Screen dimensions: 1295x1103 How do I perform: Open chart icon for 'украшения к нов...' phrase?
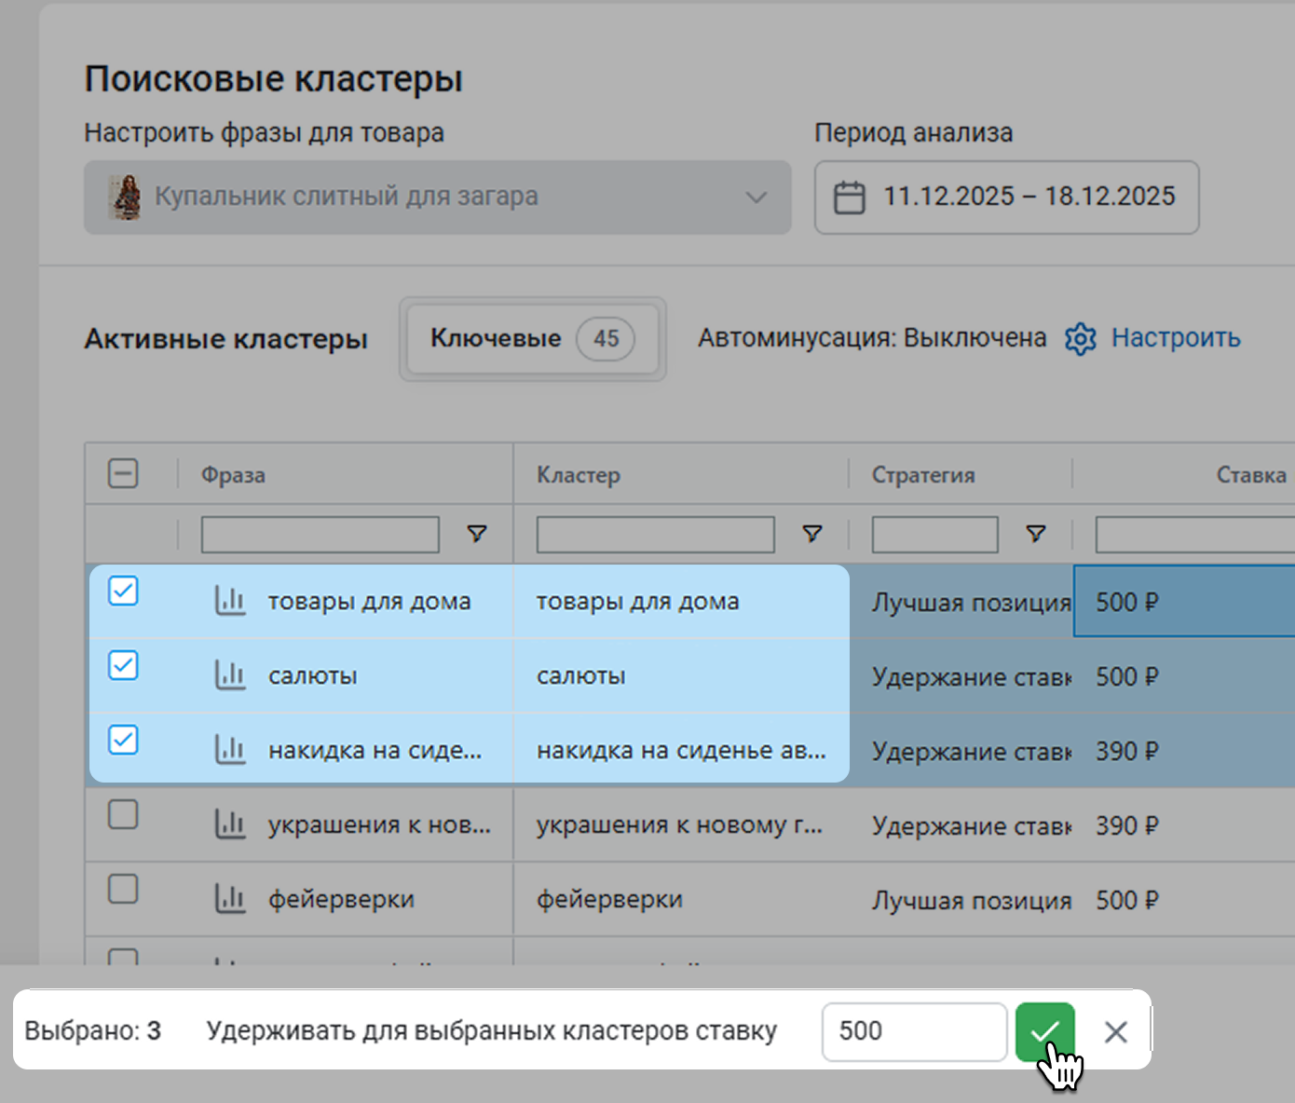[x=229, y=824]
